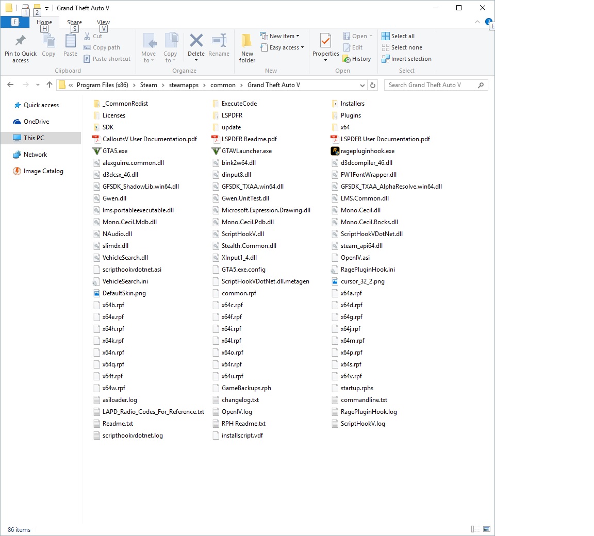
Task: Click the Search Grand Theft Auto V box
Action: pyautogui.click(x=436, y=85)
